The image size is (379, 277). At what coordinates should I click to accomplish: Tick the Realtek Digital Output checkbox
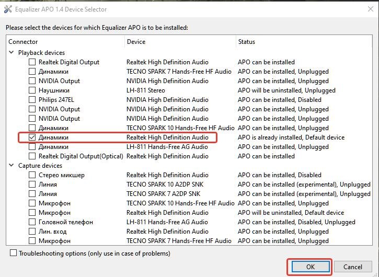click(x=32, y=62)
